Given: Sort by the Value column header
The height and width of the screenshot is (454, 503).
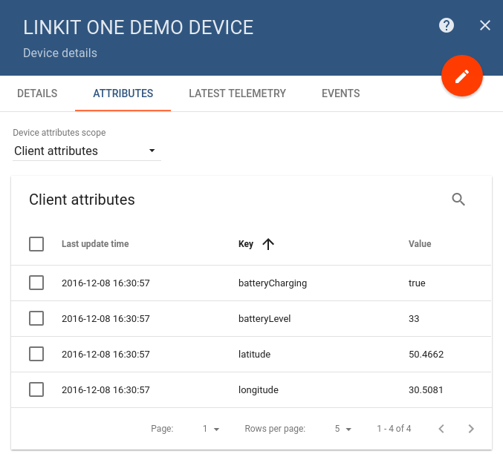Looking at the screenshot, I should tap(420, 244).
